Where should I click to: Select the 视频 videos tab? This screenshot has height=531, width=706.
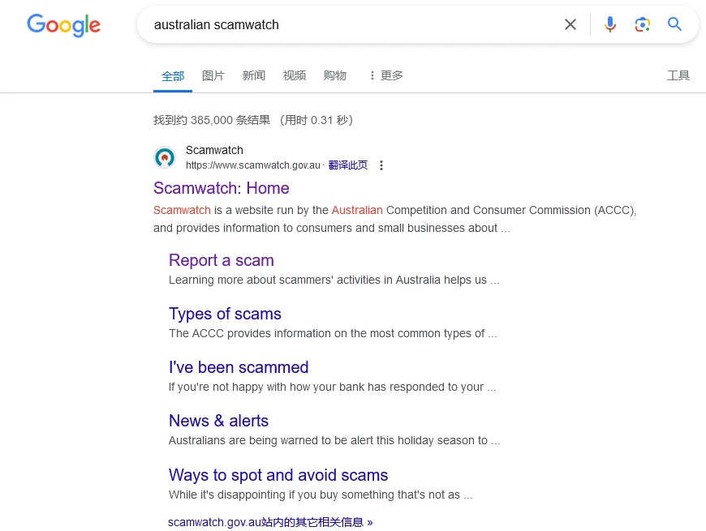pyautogui.click(x=295, y=75)
